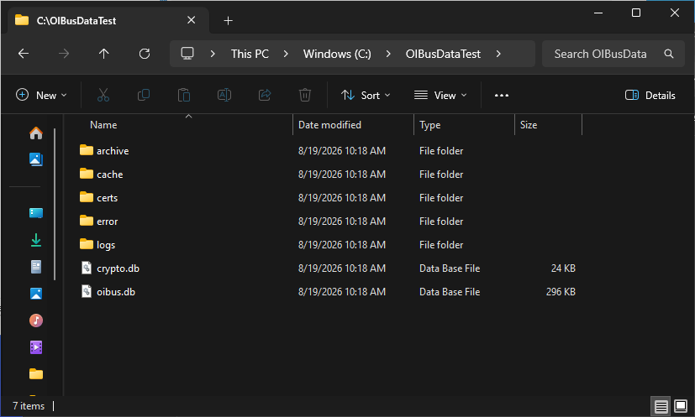Image resolution: width=695 pixels, height=417 pixels.
Task: Select the cache folder
Action: click(109, 175)
